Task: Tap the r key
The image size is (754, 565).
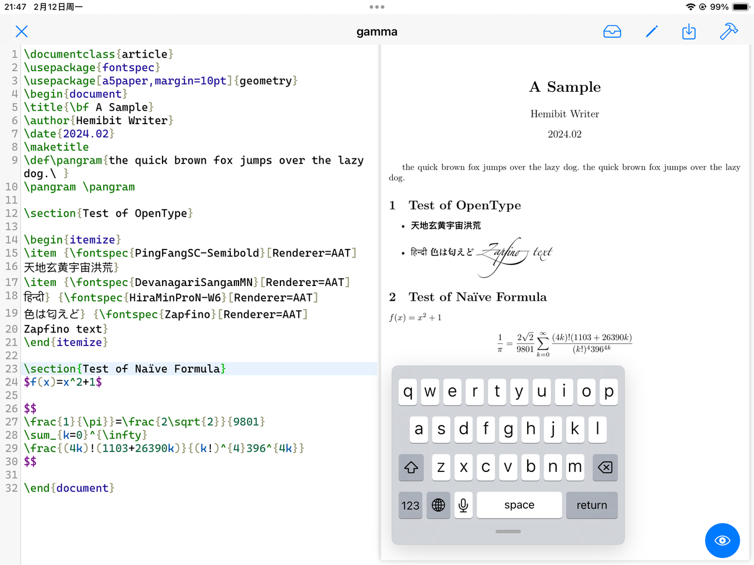Action: click(x=475, y=391)
